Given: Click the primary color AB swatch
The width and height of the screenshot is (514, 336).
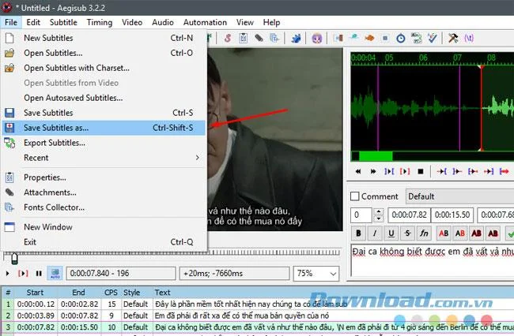Looking at the screenshot, I should (x=444, y=233).
